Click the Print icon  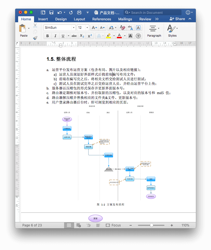pos(79,12)
